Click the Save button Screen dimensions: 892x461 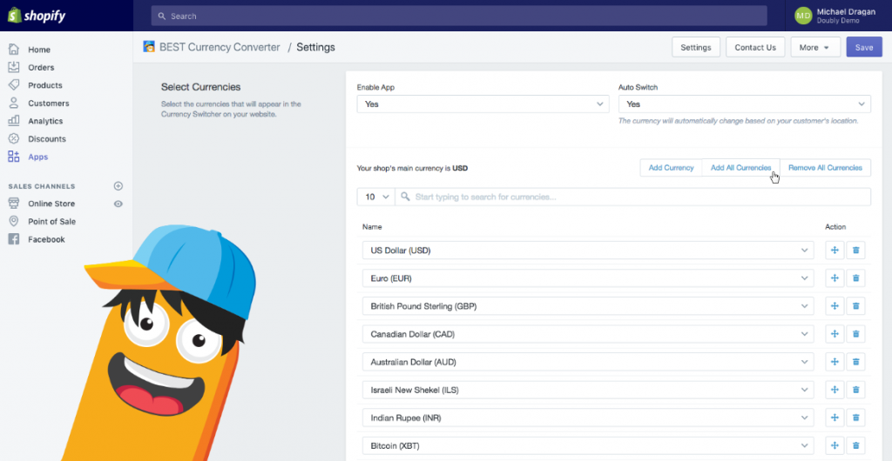pos(864,47)
